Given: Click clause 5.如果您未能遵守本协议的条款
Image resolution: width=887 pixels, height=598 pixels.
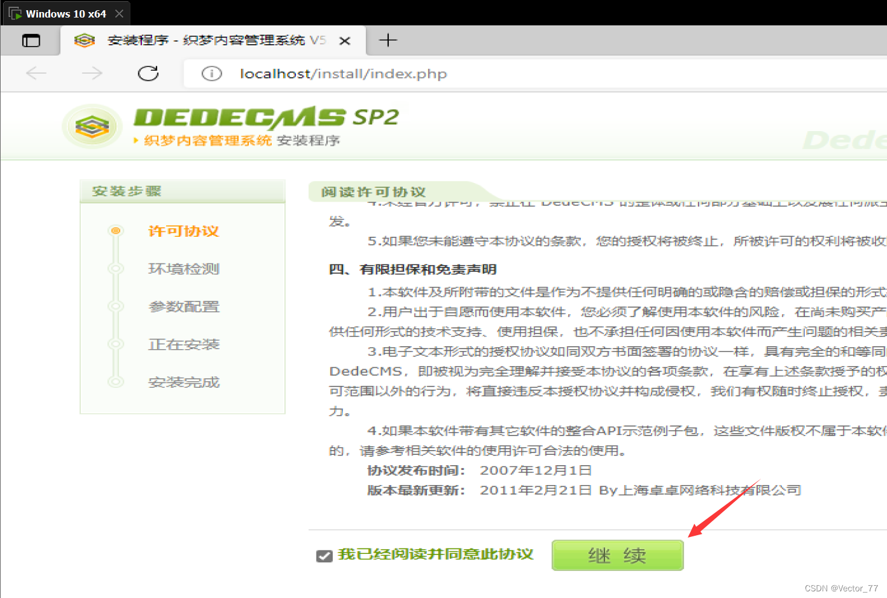Looking at the screenshot, I should (627, 242).
